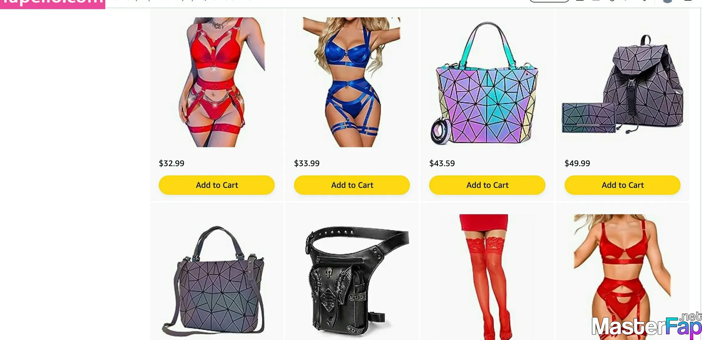Add the $49.99 geometric backpack to cart
Screen dimensions: 702x340
[x=622, y=185]
